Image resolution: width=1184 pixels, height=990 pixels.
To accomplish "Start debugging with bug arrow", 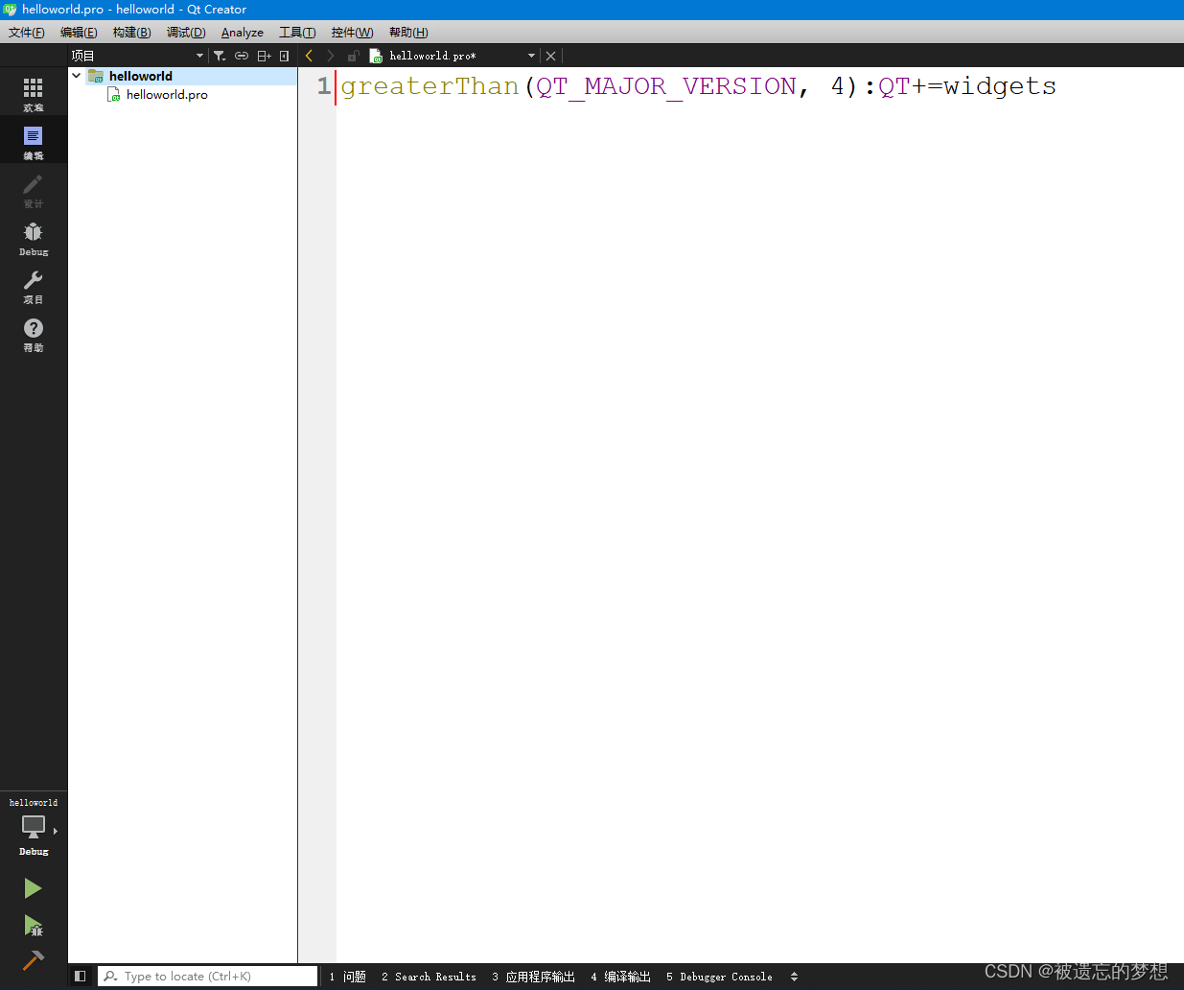I will point(33,925).
